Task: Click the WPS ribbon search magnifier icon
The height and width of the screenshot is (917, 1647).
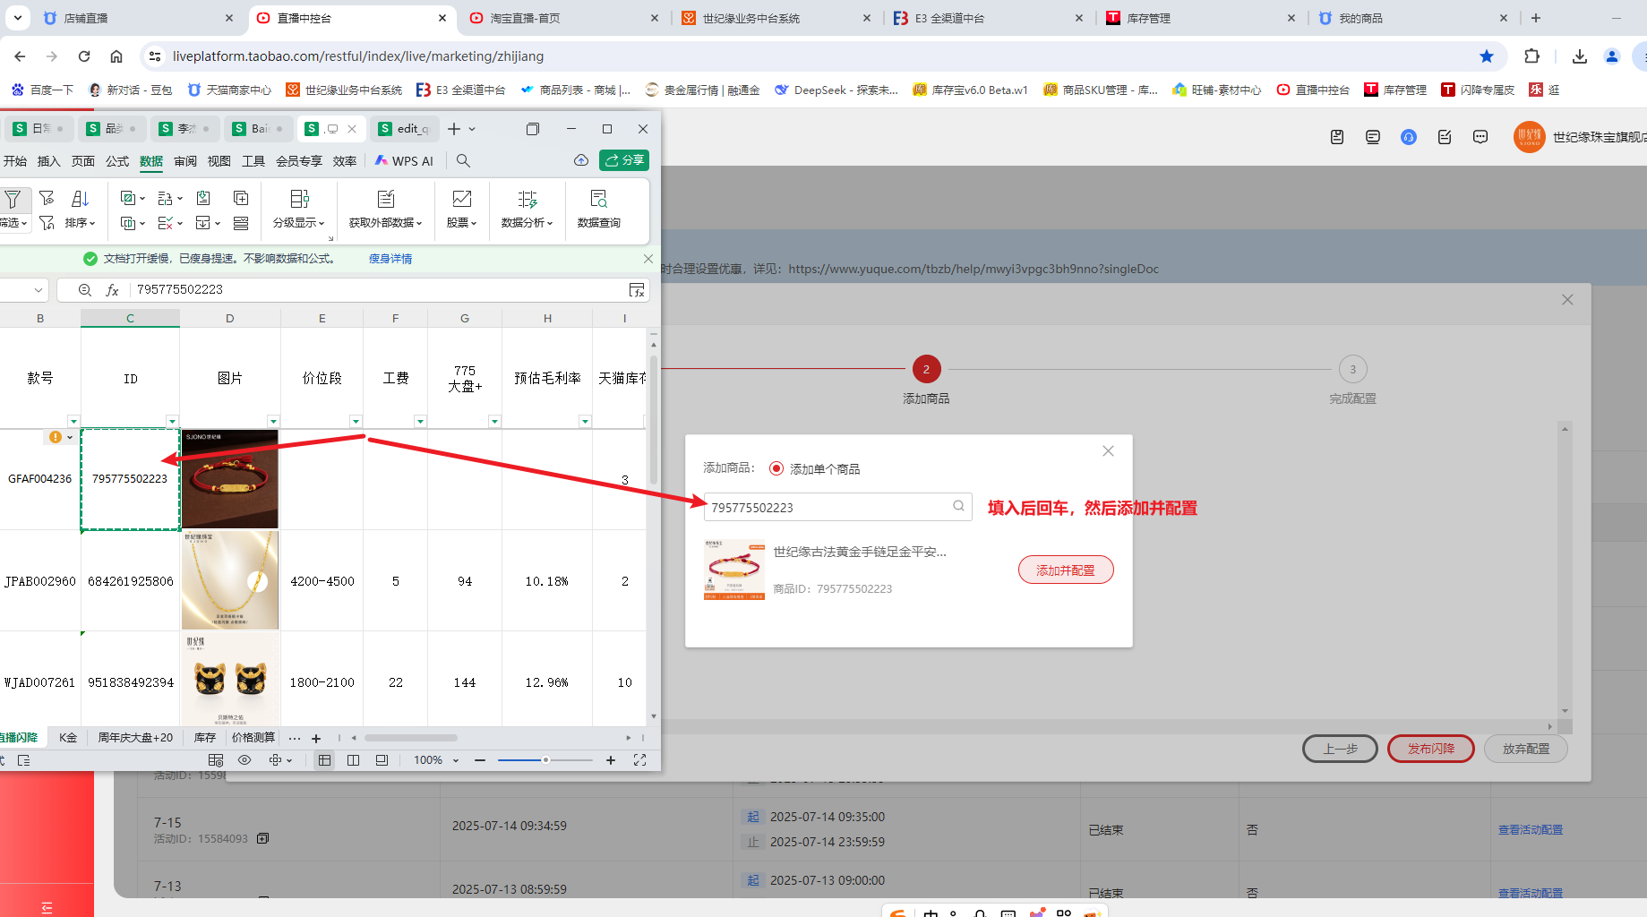Action: tap(463, 161)
